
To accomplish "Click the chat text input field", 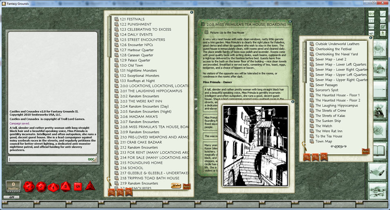I will point(47,159).
